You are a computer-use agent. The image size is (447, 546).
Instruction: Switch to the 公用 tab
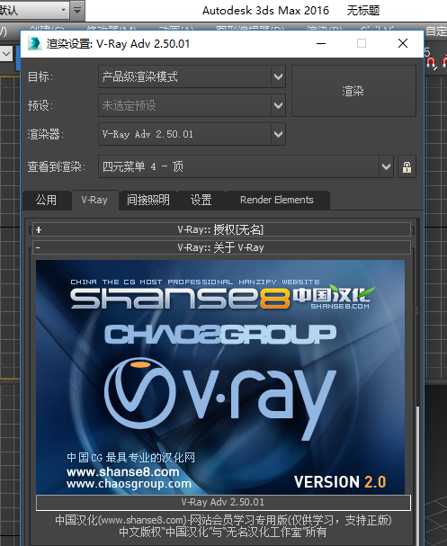click(46, 200)
